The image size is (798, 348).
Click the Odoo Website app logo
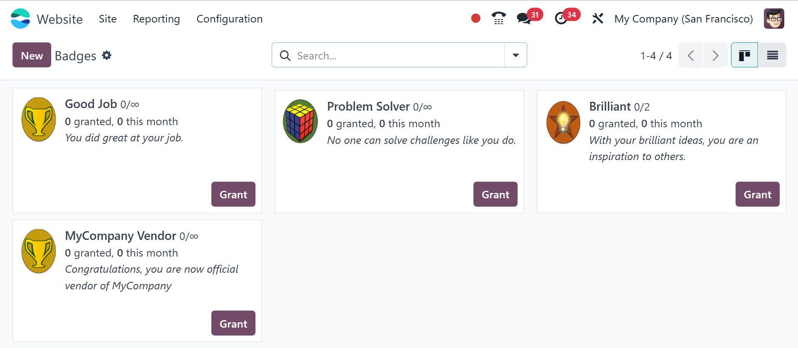tap(20, 19)
